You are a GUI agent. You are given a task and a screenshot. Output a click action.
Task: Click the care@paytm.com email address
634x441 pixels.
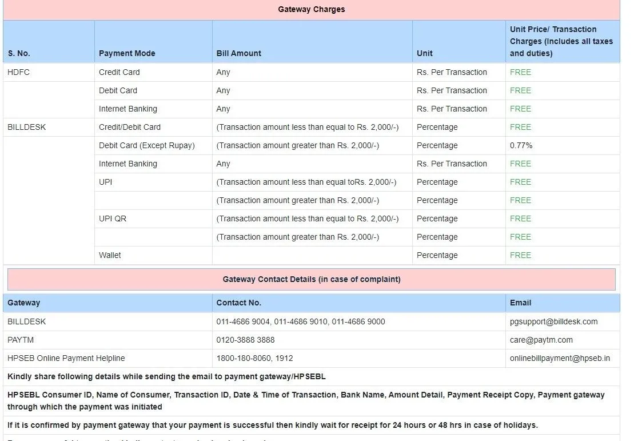click(541, 340)
